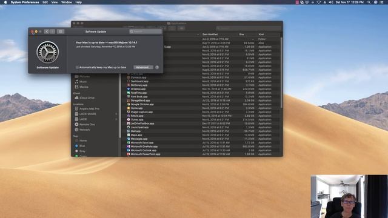Select Microsoft PowerPoint.app icon in Finder
The width and height of the screenshot is (388, 218).
coord(129,154)
